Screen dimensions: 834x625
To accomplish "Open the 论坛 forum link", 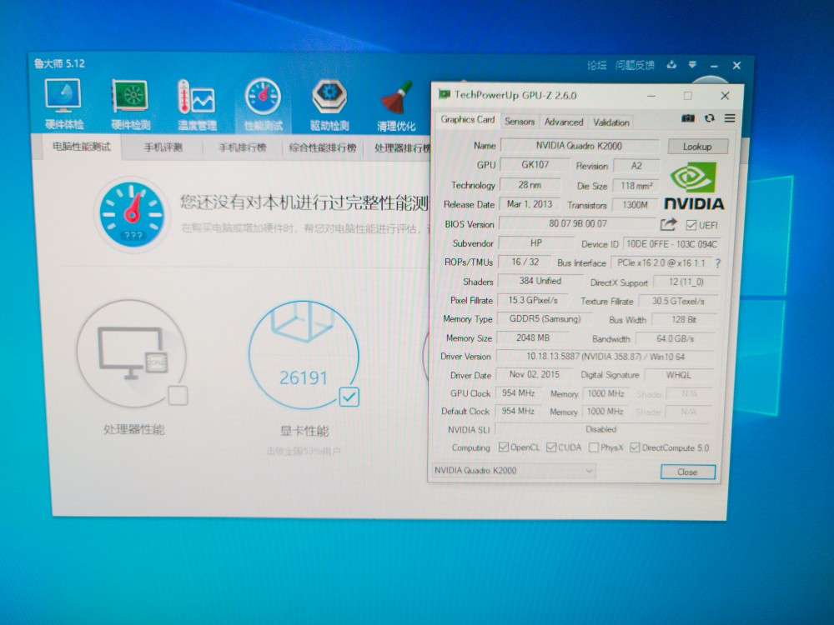I will 596,65.
